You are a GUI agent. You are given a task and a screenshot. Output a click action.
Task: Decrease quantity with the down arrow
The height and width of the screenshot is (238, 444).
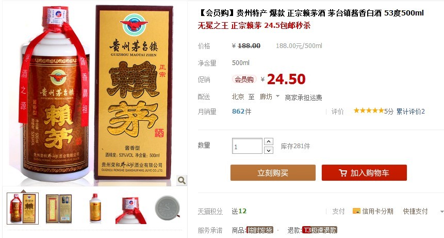point(269,150)
